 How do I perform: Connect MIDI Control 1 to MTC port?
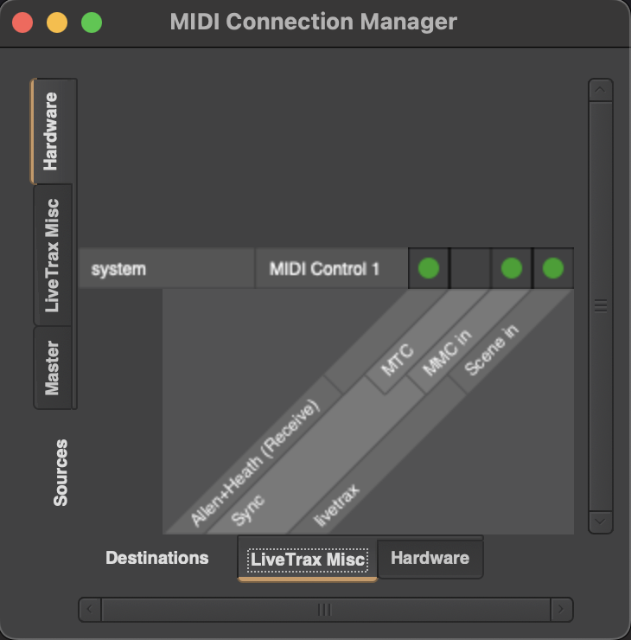pyautogui.click(x=470, y=269)
